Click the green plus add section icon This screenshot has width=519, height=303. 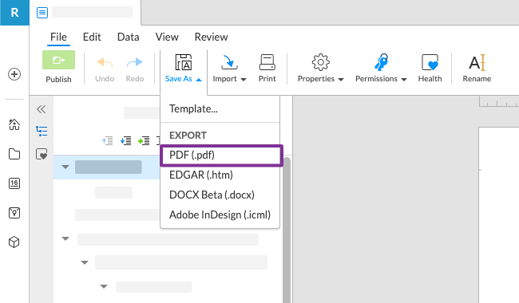144,141
